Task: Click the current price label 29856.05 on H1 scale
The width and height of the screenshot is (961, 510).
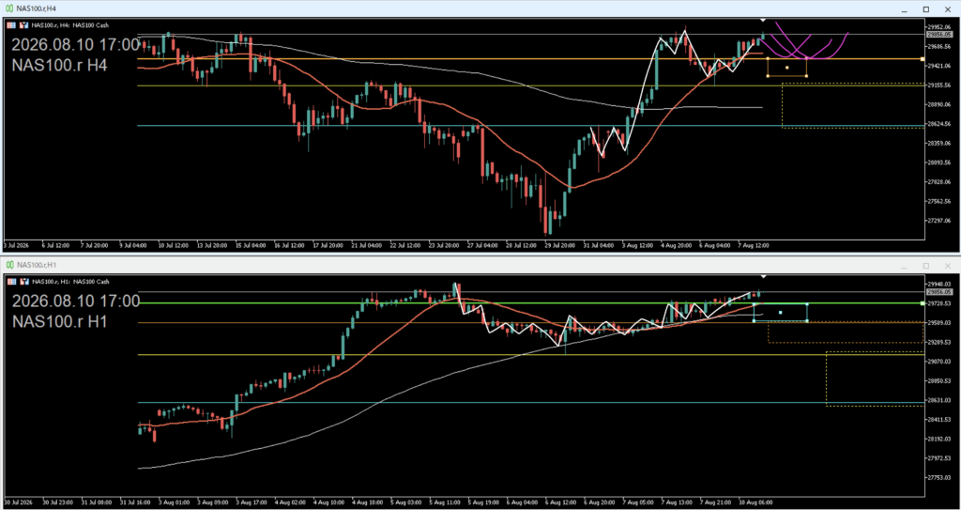Action: tap(938, 292)
